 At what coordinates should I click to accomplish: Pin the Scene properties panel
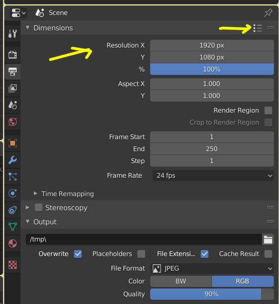[x=268, y=13]
